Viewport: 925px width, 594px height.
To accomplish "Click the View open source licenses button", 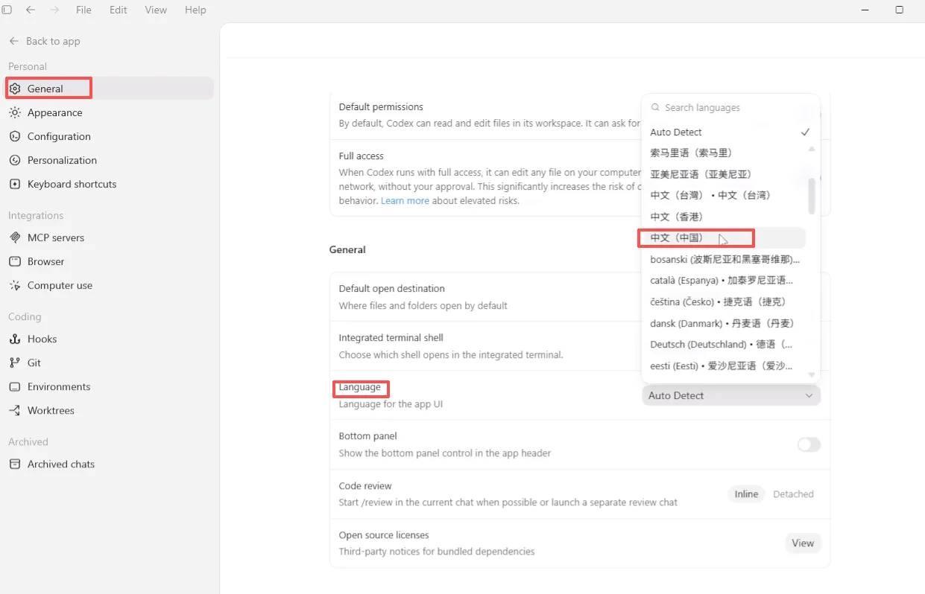I will (803, 543).
